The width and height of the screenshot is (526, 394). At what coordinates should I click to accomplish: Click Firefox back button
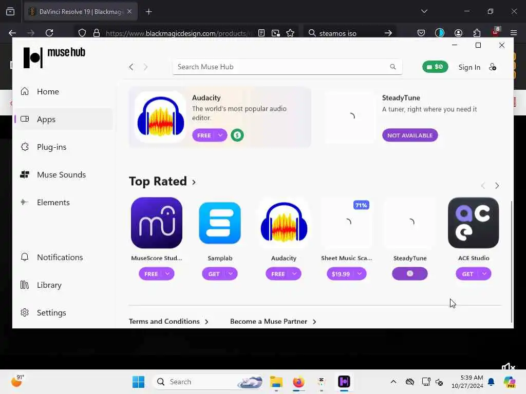[12, 33]
